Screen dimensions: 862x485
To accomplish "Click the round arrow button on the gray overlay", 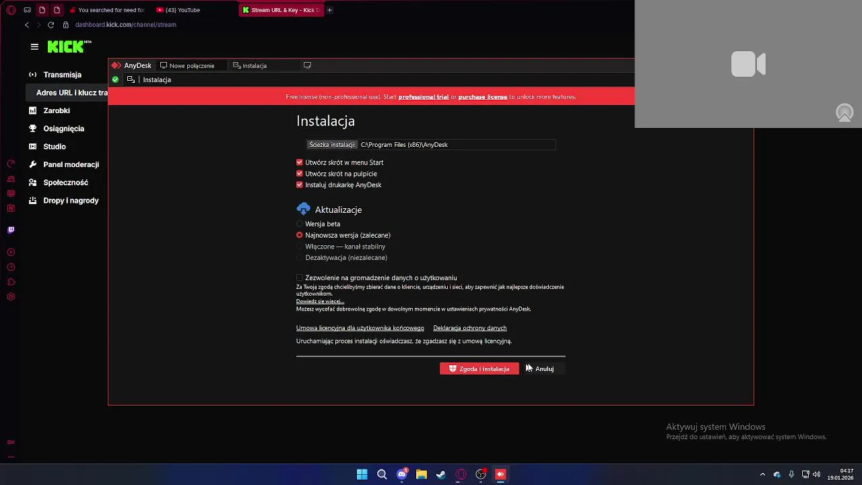I will 844,113.
